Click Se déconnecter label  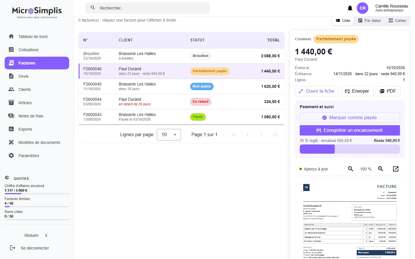click(35, 248)
